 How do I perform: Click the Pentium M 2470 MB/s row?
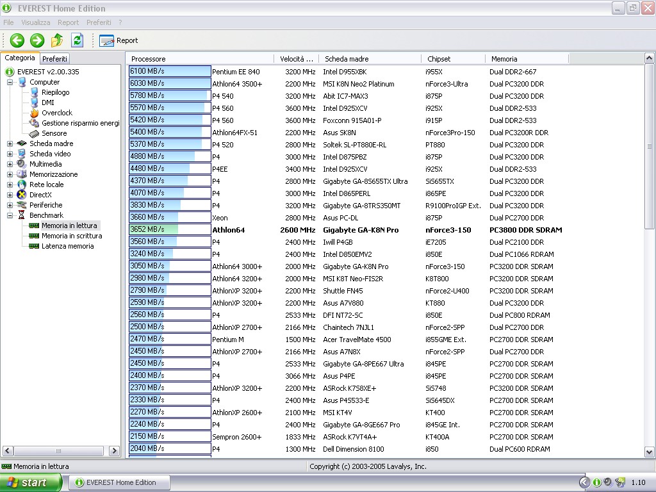click(x=347, y=340)
